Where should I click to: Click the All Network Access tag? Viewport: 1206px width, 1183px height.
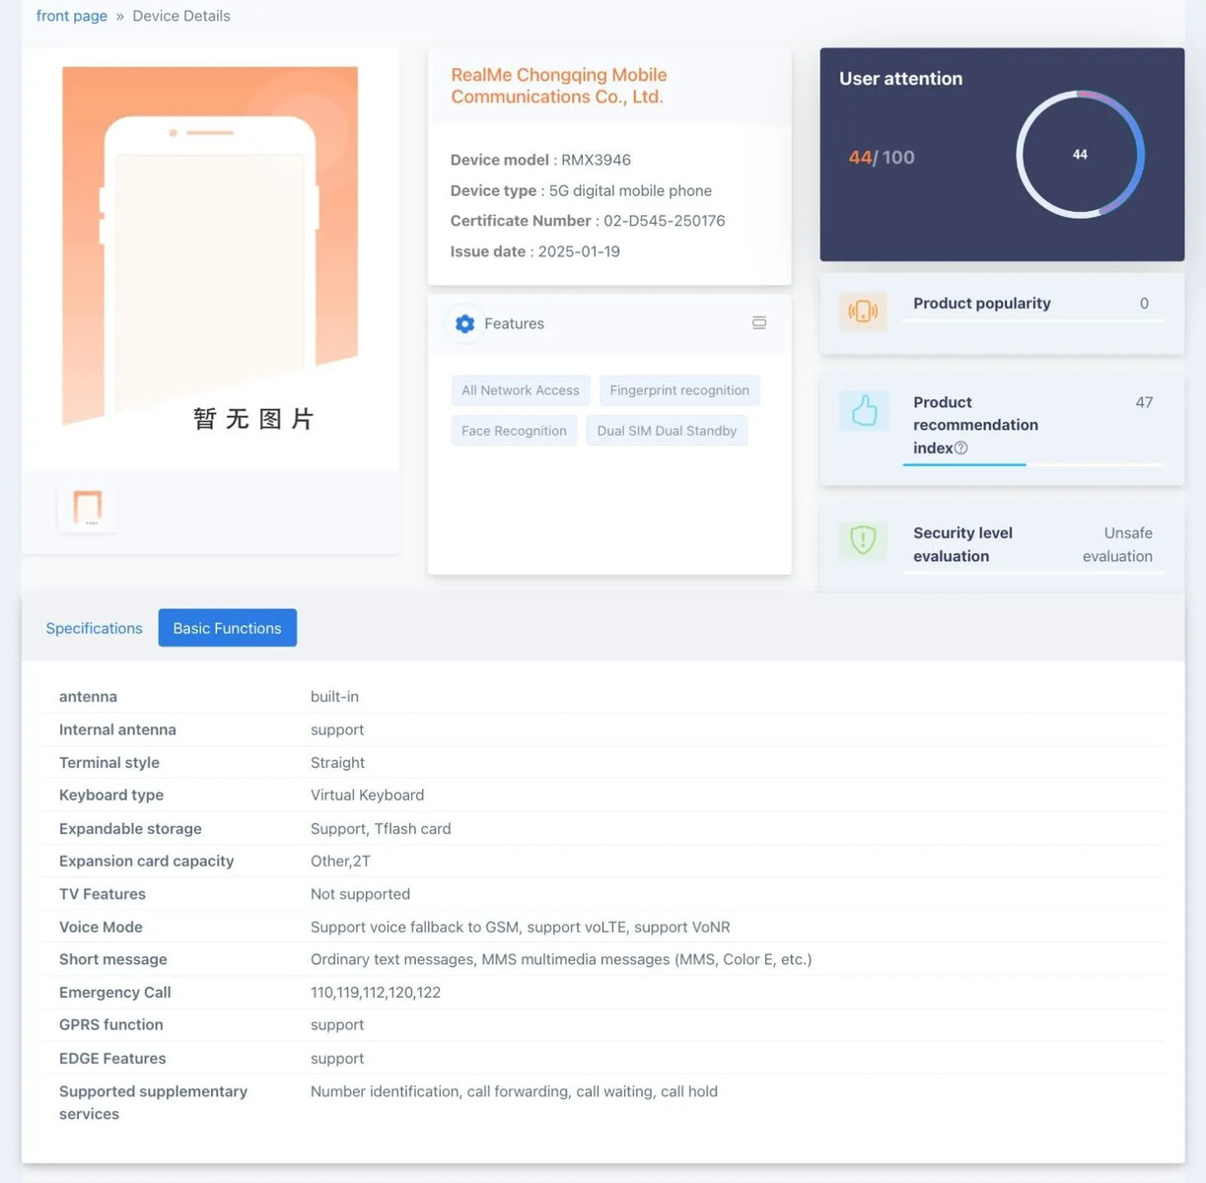(521, 390)
